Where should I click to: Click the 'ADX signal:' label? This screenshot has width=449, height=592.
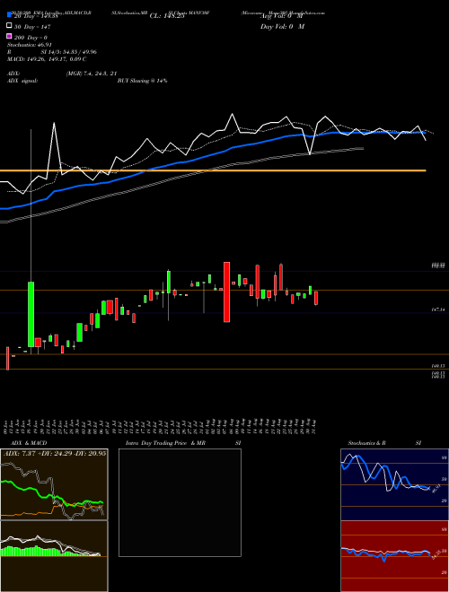pos(22,81)
